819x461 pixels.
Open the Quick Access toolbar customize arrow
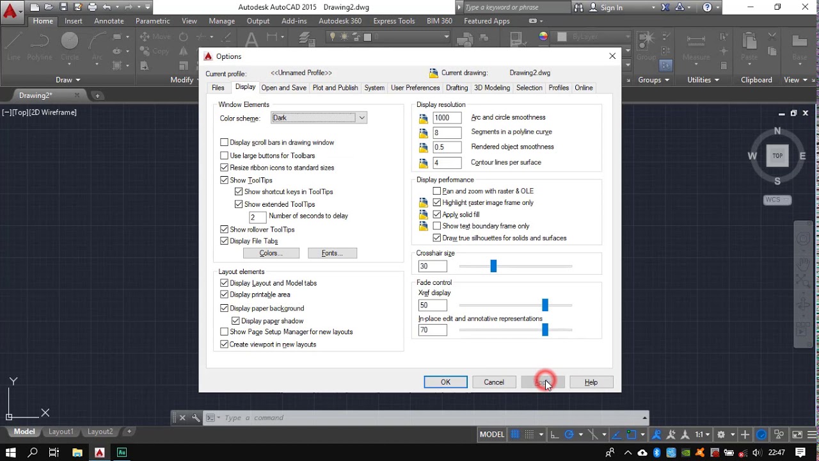click(x=148, y=8)
